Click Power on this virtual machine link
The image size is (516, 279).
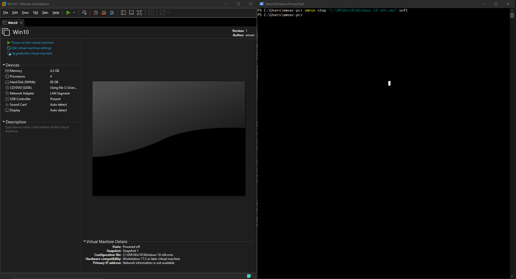(x=32, y=43)
